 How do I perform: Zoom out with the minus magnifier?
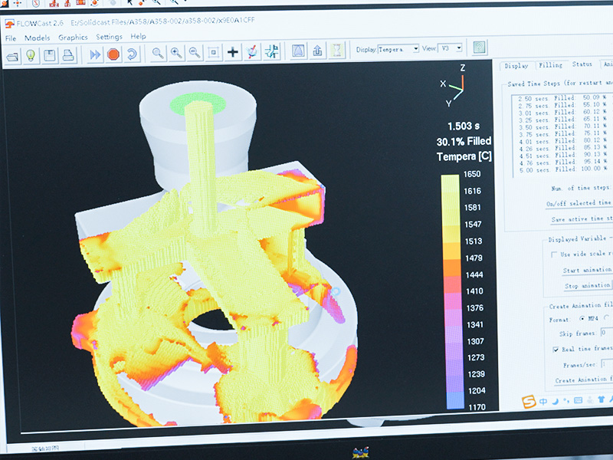(195, 52)
